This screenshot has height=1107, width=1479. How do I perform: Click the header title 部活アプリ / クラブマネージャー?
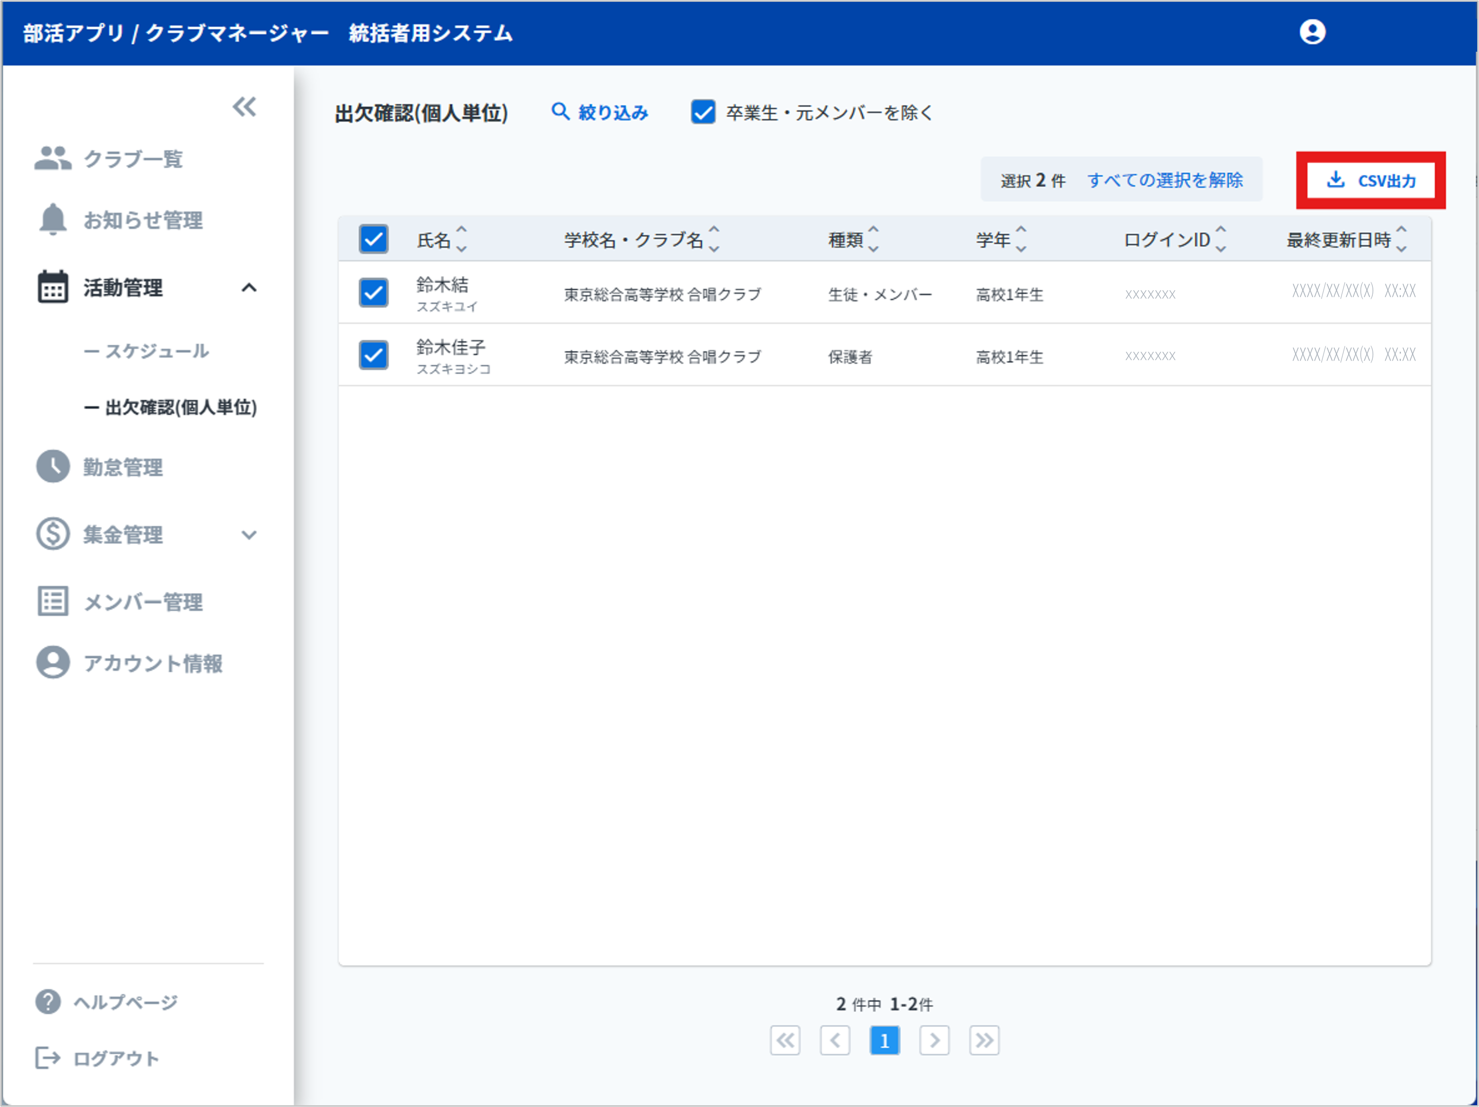[176, 33]
